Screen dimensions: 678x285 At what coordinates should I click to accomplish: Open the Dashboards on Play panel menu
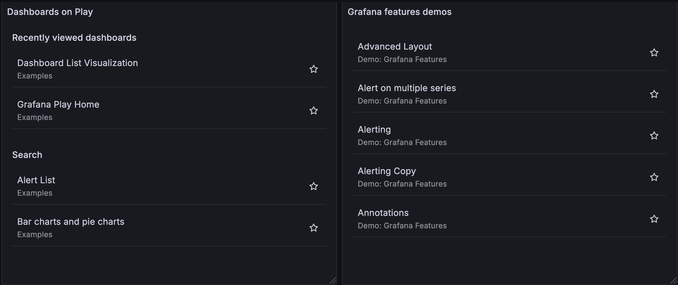click(50, 12)
